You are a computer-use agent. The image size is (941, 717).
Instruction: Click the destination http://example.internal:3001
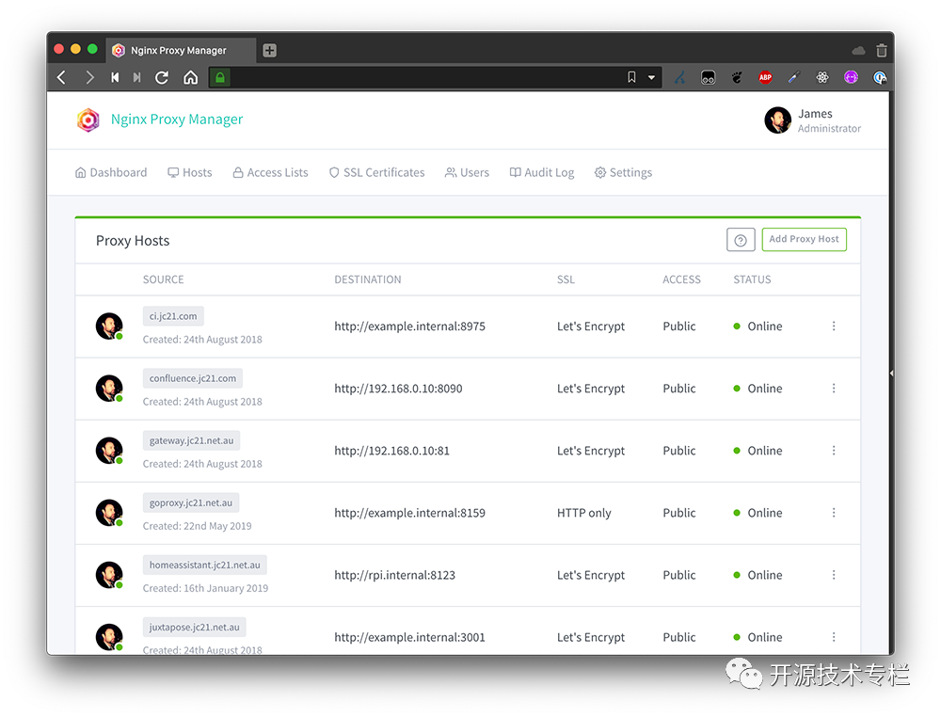point(410,638)
